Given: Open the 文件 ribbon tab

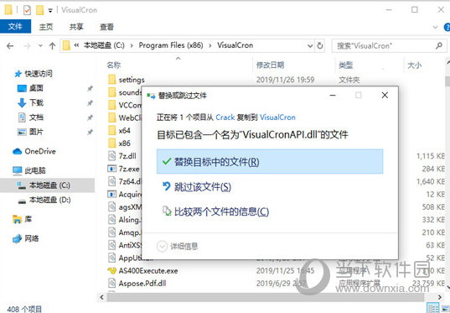Looking at the screenshot, I should (x=15, y=27).
